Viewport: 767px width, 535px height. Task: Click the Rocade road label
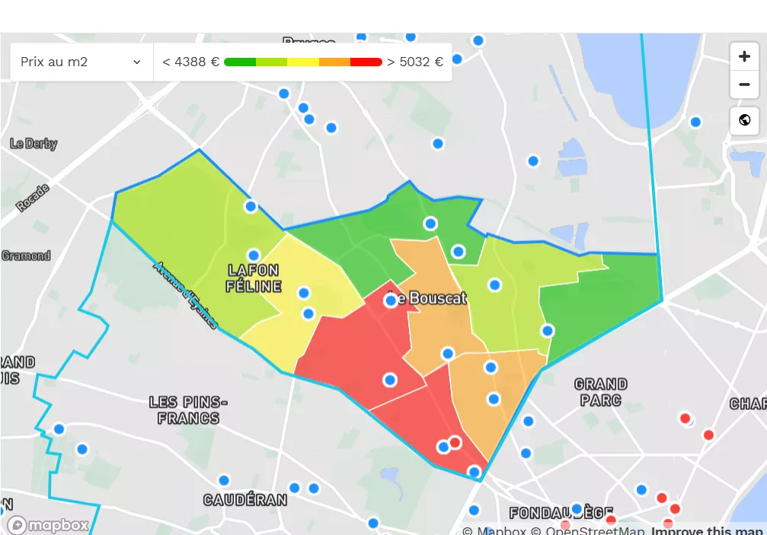[x=33, y=198]
